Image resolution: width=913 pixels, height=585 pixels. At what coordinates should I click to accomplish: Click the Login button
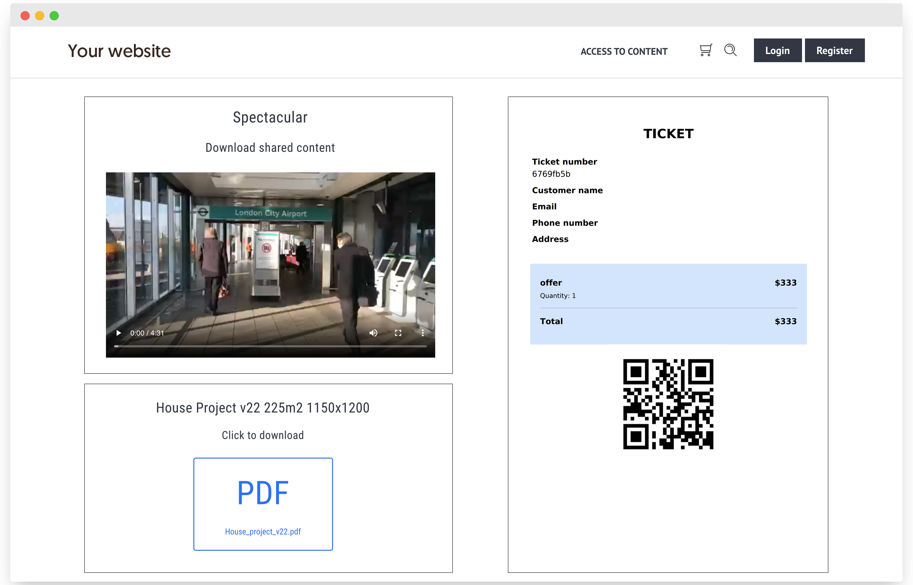coord(777,51)
